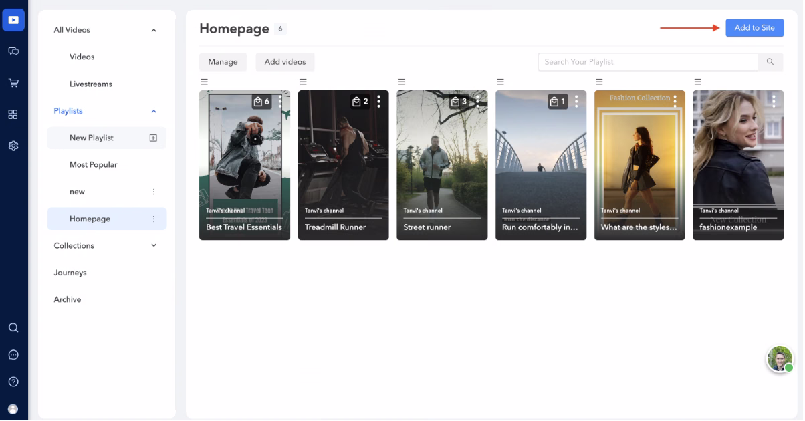Open Journeys in the sidebar
Image resolution: width=805 pixels, height=421 pixels.
pos(70,273)
